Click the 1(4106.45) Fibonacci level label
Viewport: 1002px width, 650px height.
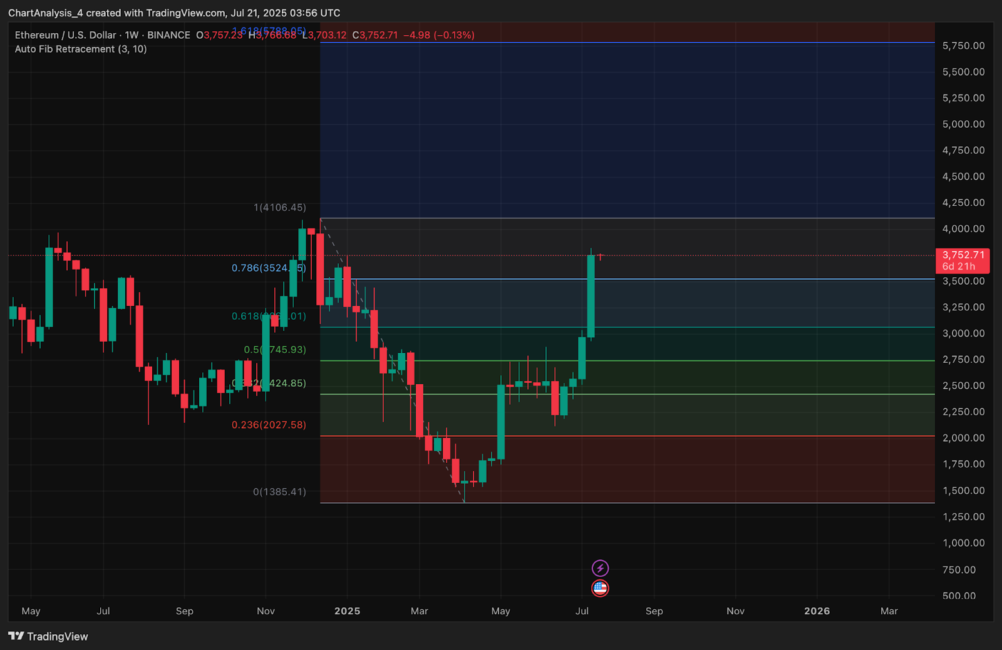coord(280,207)
